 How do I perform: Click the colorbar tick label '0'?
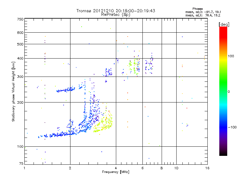pyautogui.click(x=229, y=92)
